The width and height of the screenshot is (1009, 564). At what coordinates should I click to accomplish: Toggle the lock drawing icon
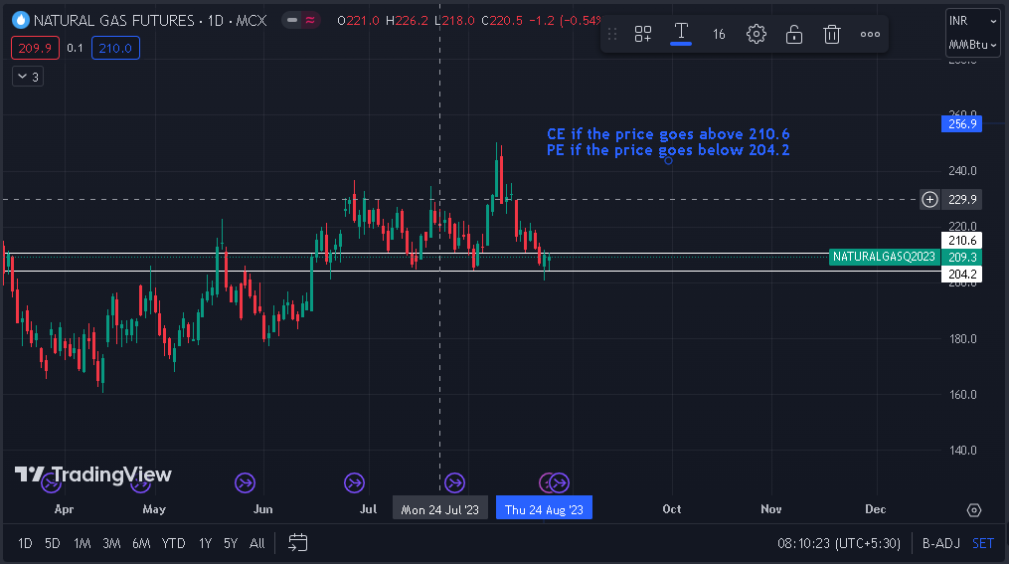tap(794, 34)
